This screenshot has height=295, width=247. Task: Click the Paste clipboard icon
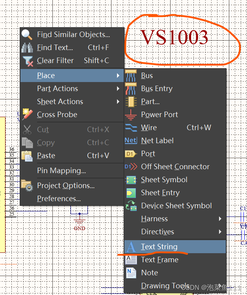coord(27,156)
